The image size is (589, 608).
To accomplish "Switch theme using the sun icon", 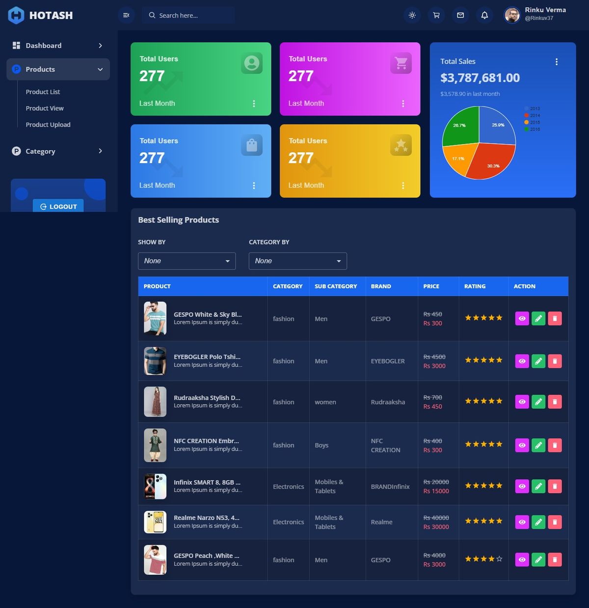I will click(x=412, y=15).
